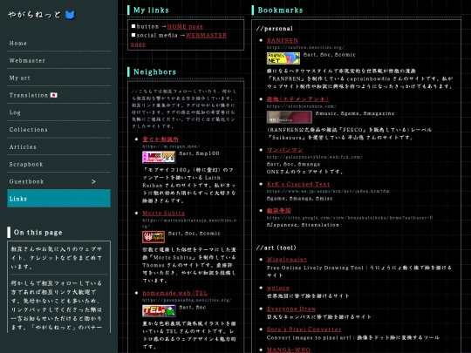This screenshot has width=471, height=353.
Task: Open Scrapbook from the sidebar
Action: pos(59,165)
